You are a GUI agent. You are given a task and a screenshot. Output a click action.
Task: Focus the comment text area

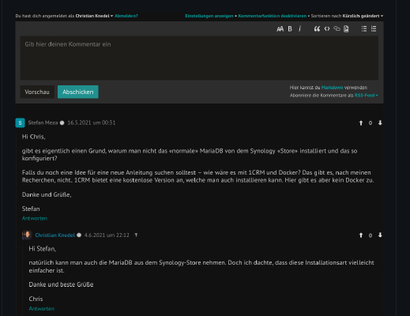click(x=199, y=58)
